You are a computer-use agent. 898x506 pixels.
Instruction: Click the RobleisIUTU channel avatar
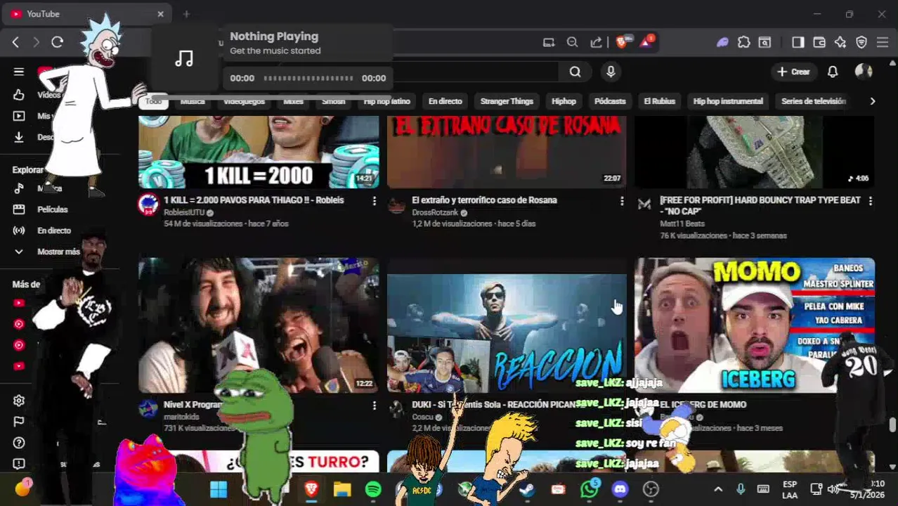pyautogui.click(x=148, y=205)
